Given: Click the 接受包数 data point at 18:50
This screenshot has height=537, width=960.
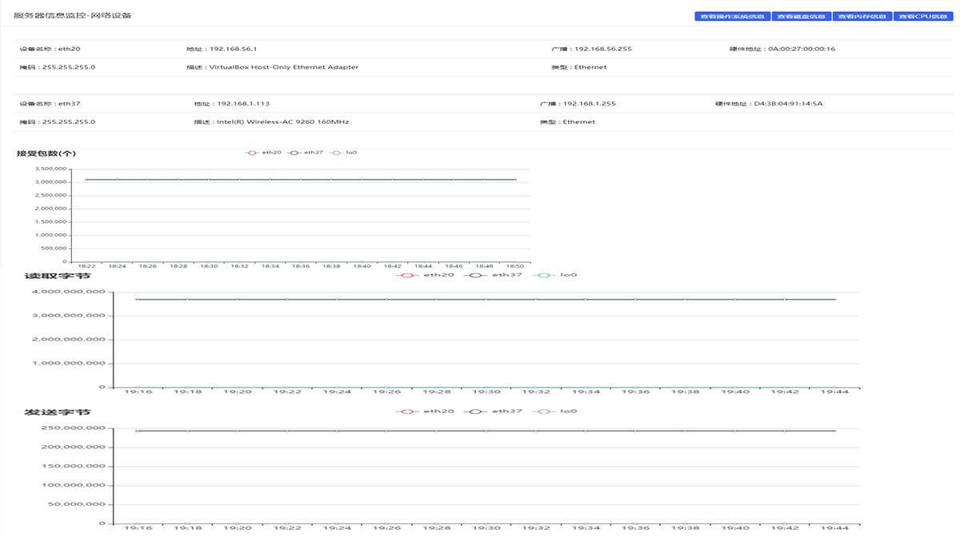Looking at the screenshot, I should click(514, 179).
